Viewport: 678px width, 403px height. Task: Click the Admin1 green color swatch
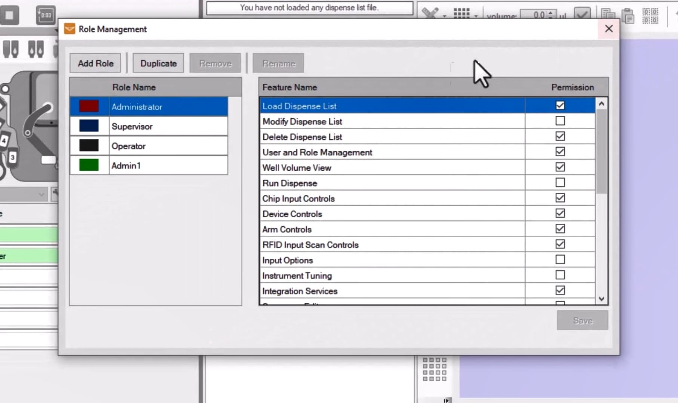pos(89,165)
